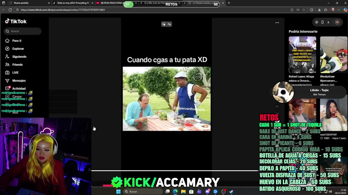Click the TikTok coins icon in top pill
Image resolution: width=348 pixels, height=195 pixels.
(x=316, y=22)
